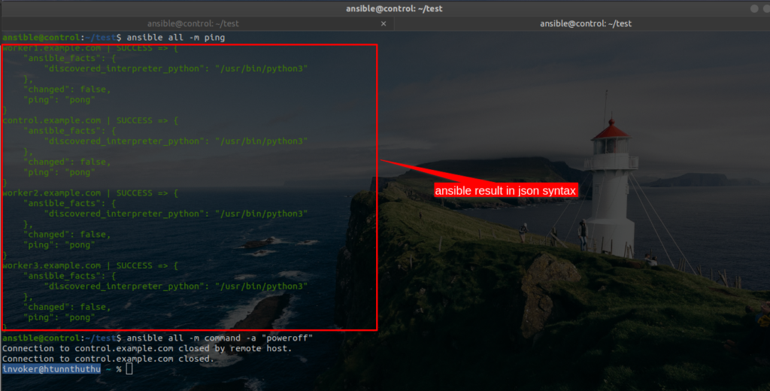
Task: Click '"ping": "pong"' under worker3.example.com
Action: (x=59, y=317)
